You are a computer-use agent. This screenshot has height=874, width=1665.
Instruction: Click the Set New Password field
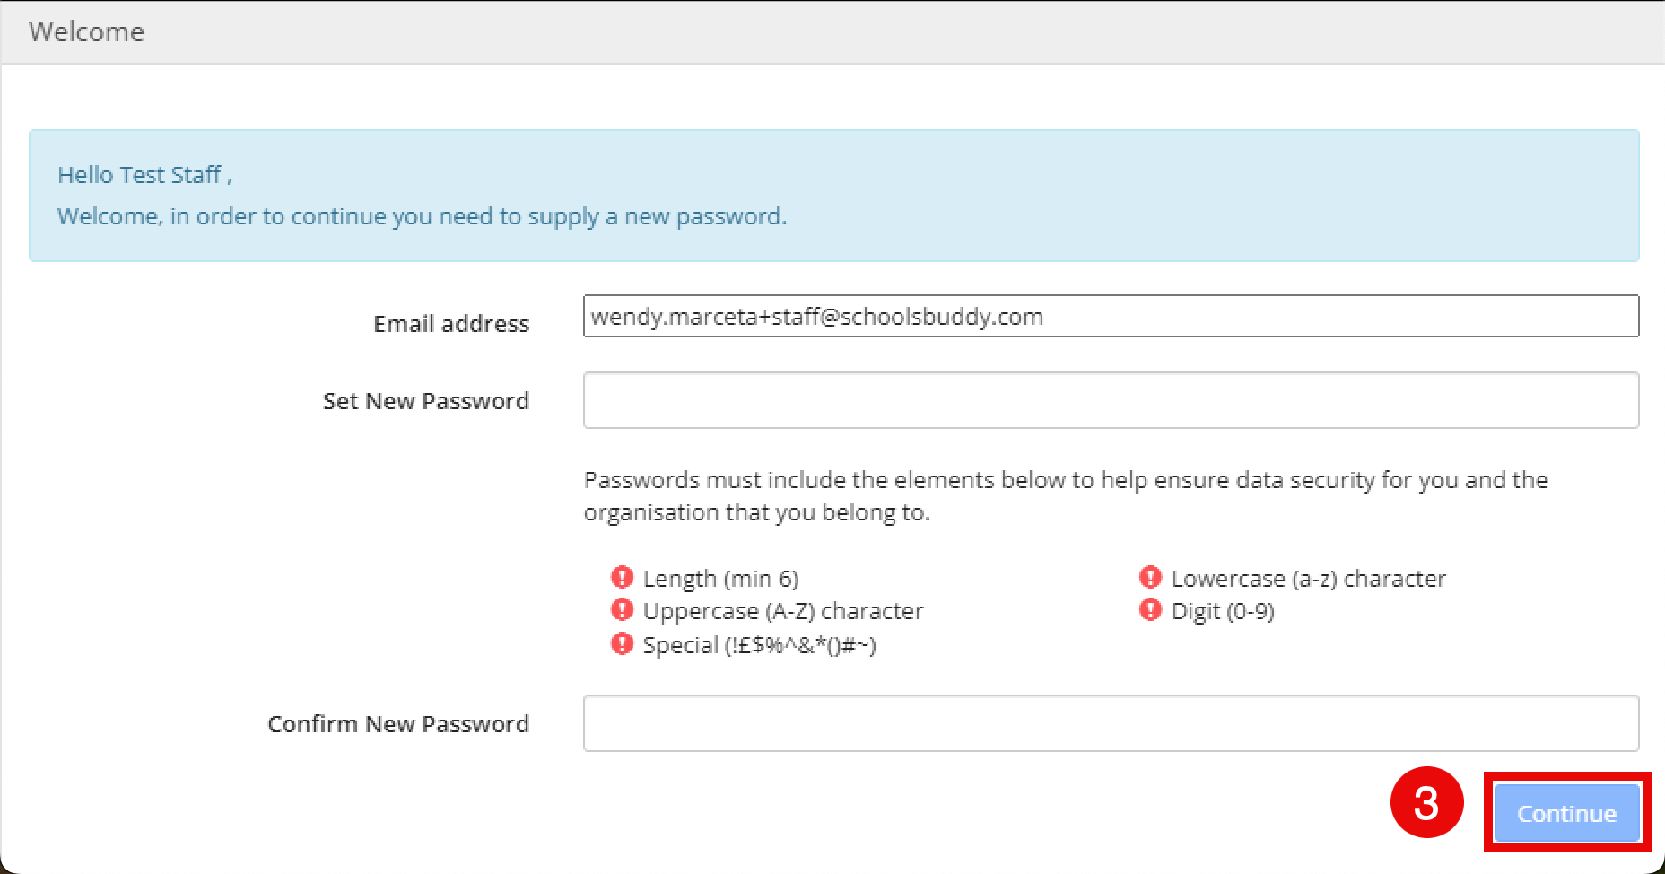(x=1111, y=400)
